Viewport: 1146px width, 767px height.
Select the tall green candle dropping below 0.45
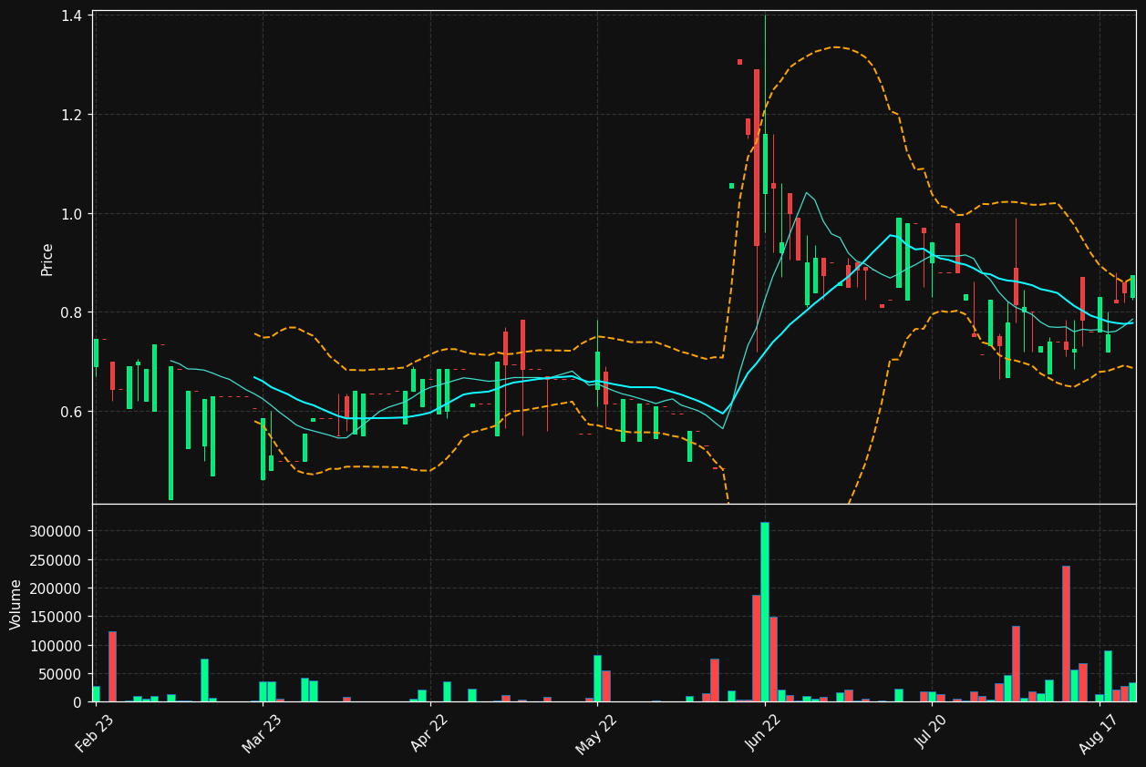click(x=170, y=433)
